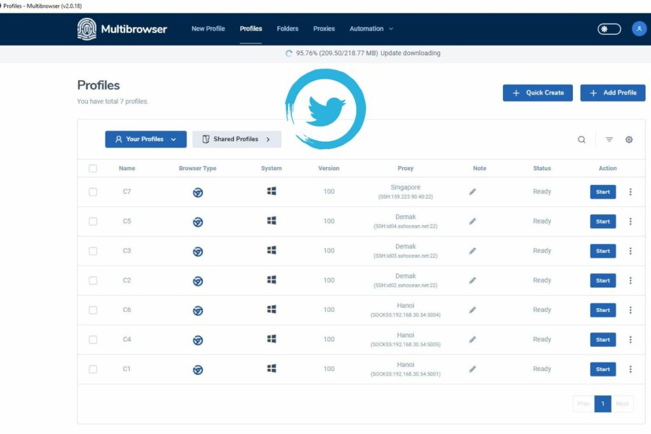The width and height of the screenshot is (651, 434).
Task: Open the Proxies nav tab
Action: click(x=324, y=29)
